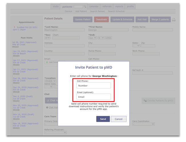The height and width of the screenshot is (142, 186).
Task: Click the Send button in the invite dialog
Action: pos(103,119)
